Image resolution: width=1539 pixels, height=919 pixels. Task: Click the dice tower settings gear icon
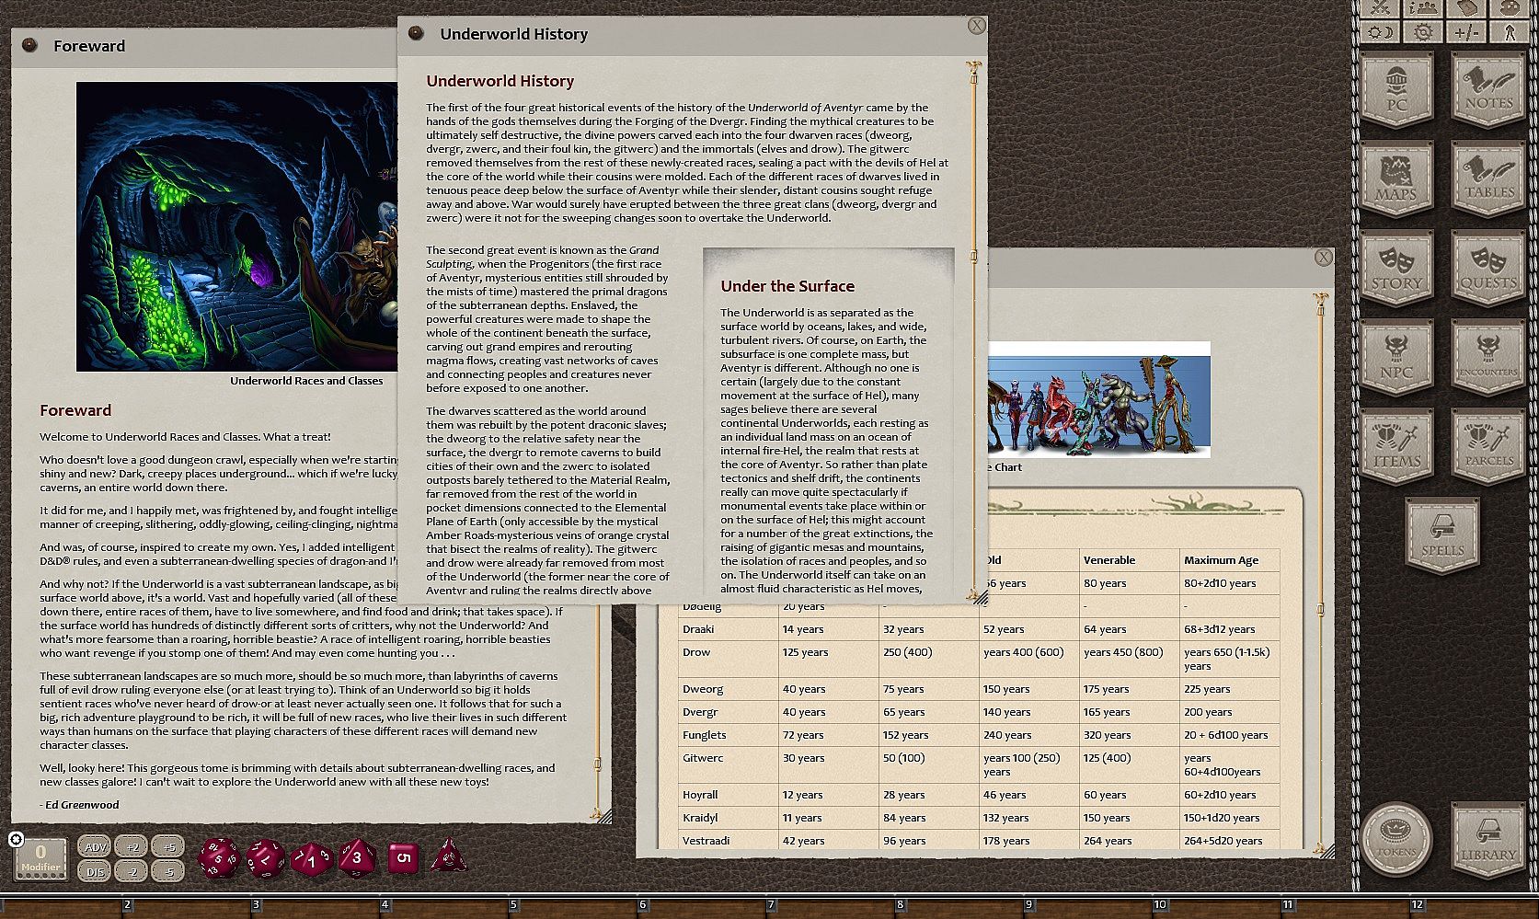click(15, 839)
